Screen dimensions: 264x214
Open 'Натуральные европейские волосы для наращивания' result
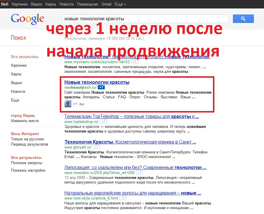[x=133, y=193]
